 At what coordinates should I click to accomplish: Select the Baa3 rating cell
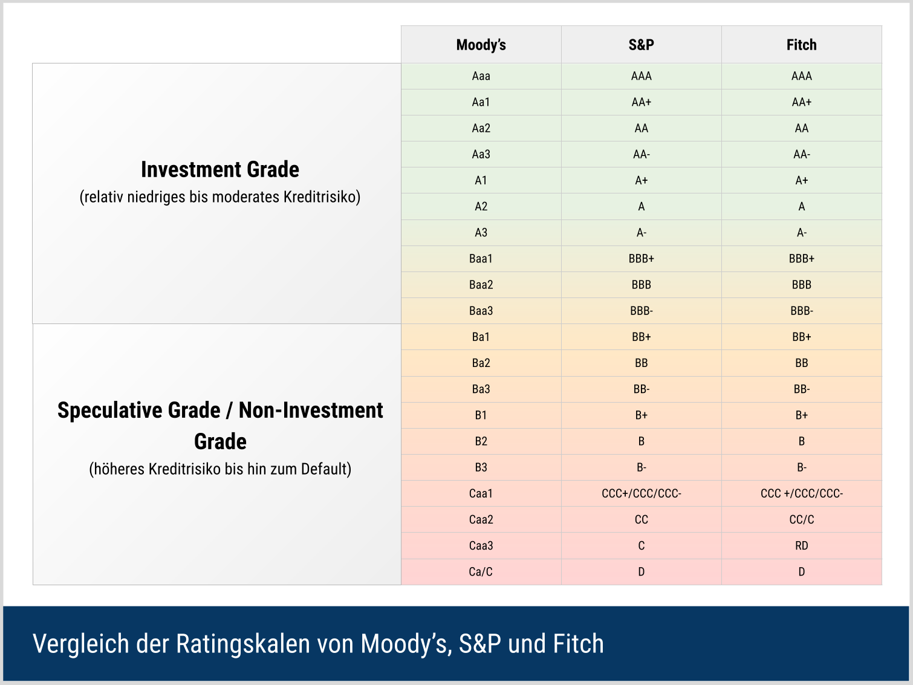click(x=481, y=311)
